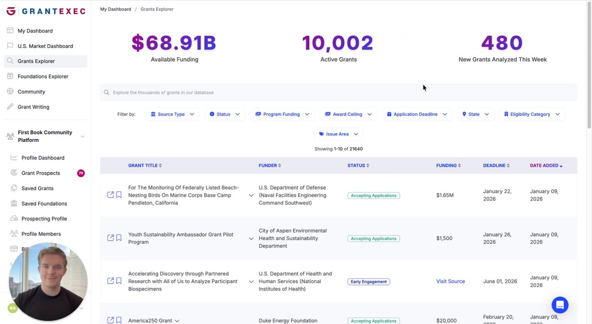This screenshot has height=324, width=592.
Task: Open external link for Beach-Nesting Birds grant
Action: point(110,195)
